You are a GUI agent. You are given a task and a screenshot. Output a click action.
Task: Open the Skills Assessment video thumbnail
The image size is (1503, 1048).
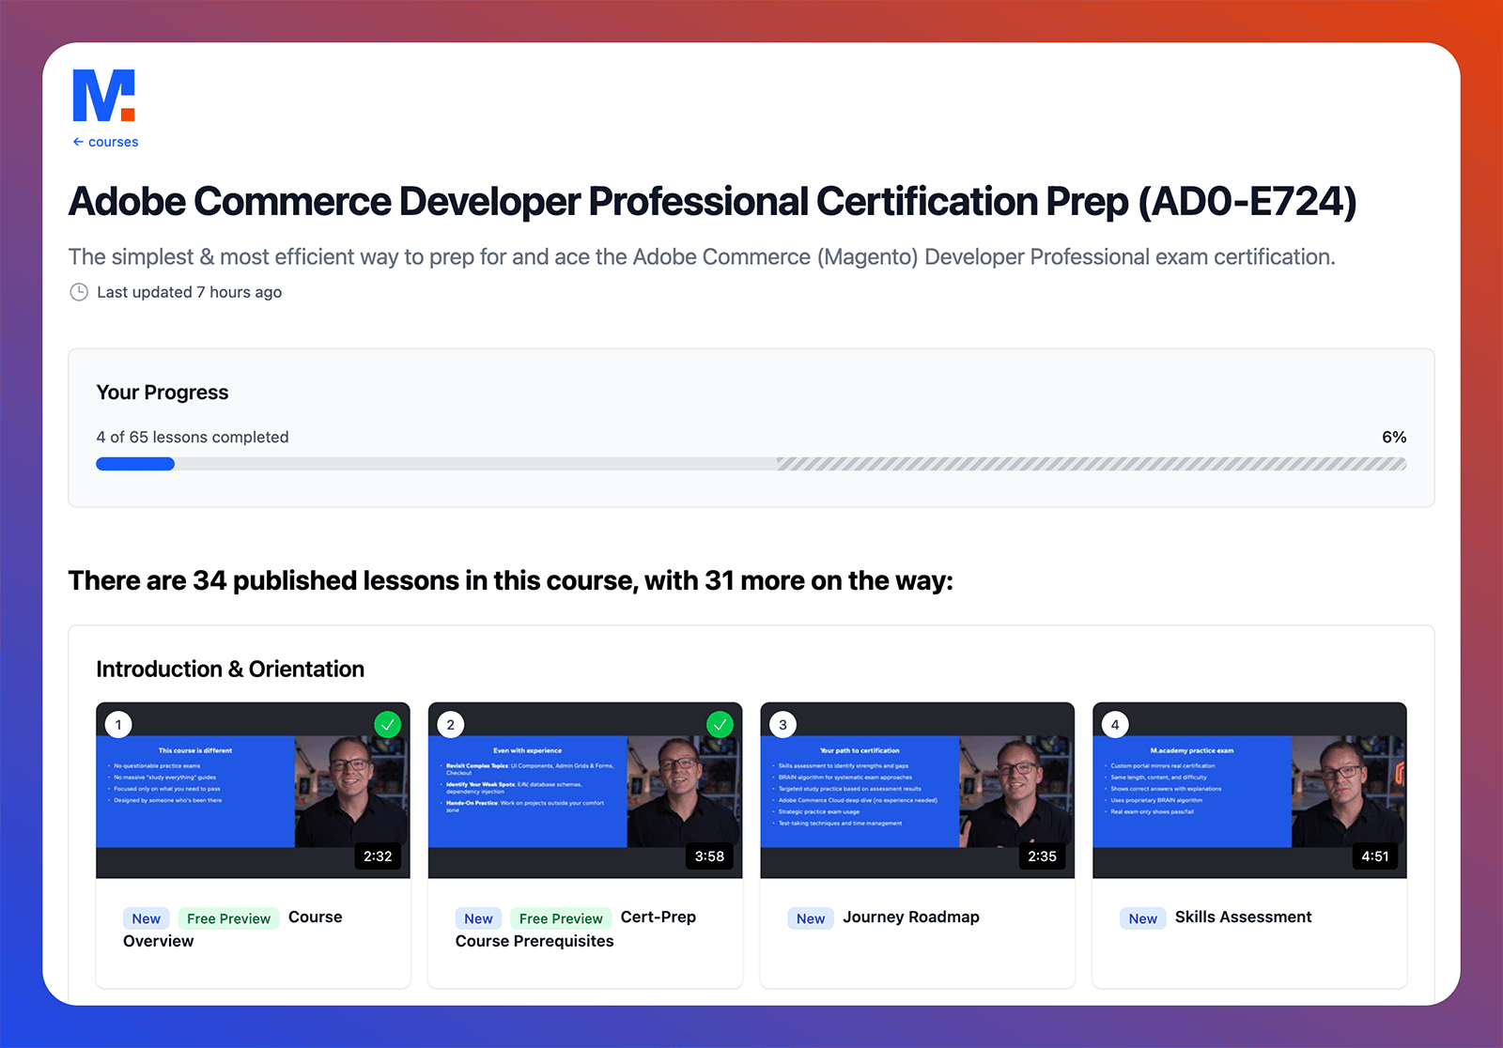point(1249,791)
